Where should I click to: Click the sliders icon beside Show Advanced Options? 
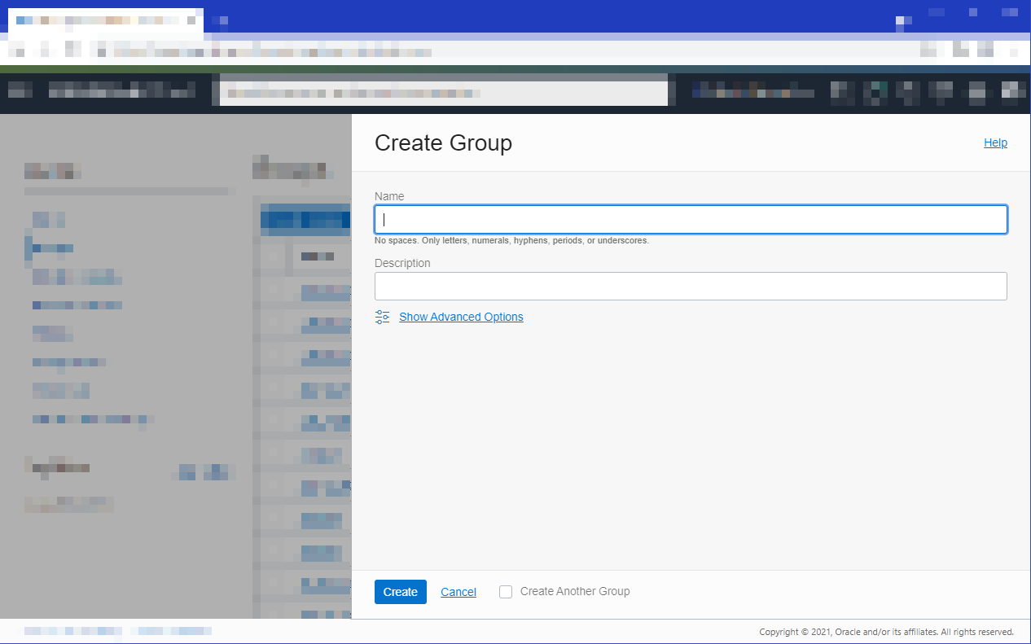(x=383, y=317)
